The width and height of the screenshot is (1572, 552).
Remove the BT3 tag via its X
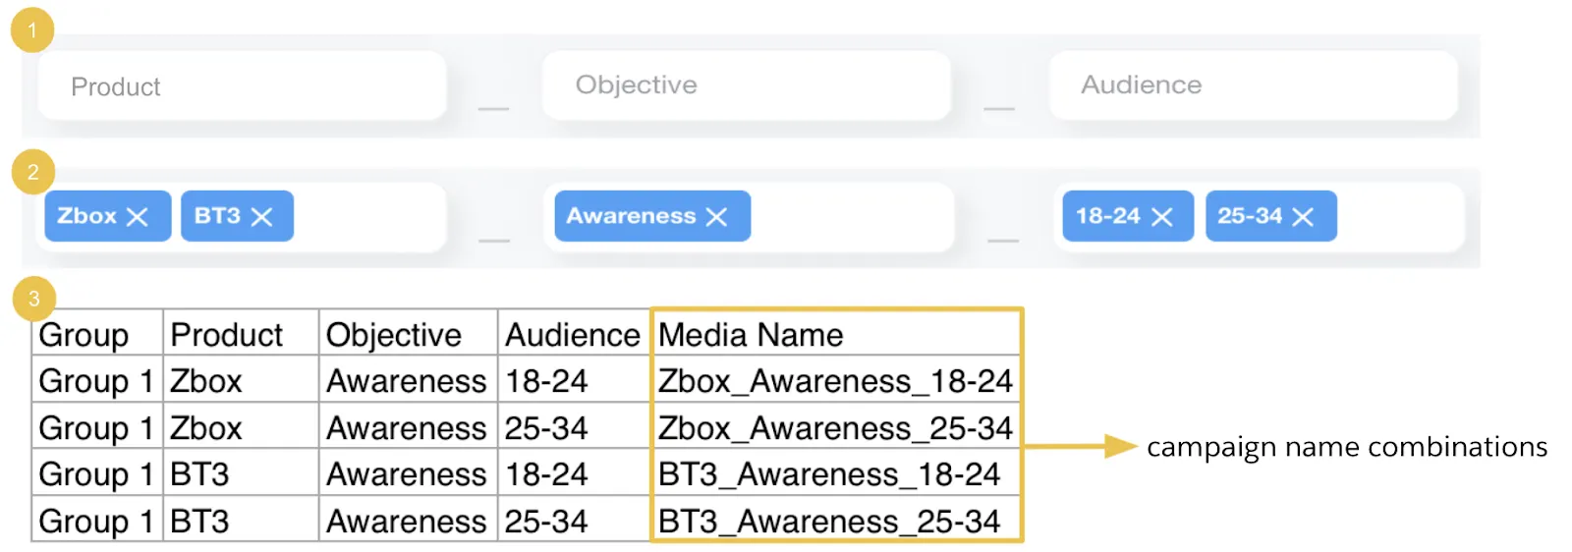pyautogui.click(x=261, y=217)
